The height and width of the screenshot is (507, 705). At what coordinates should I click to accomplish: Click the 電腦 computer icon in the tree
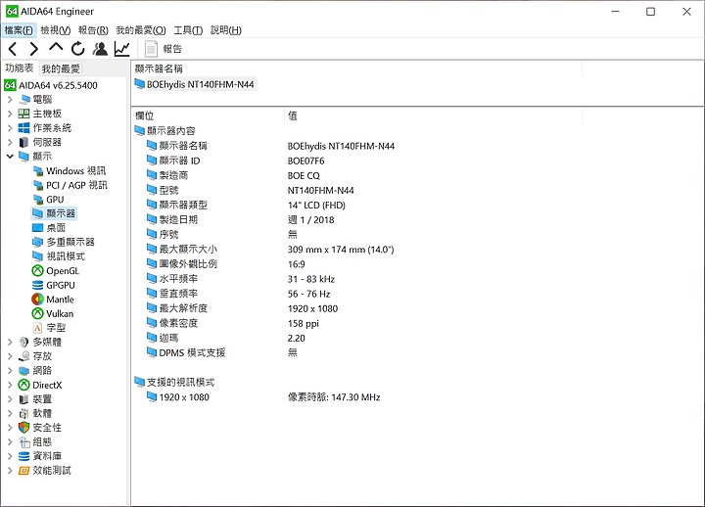click(x=23, y=99)
